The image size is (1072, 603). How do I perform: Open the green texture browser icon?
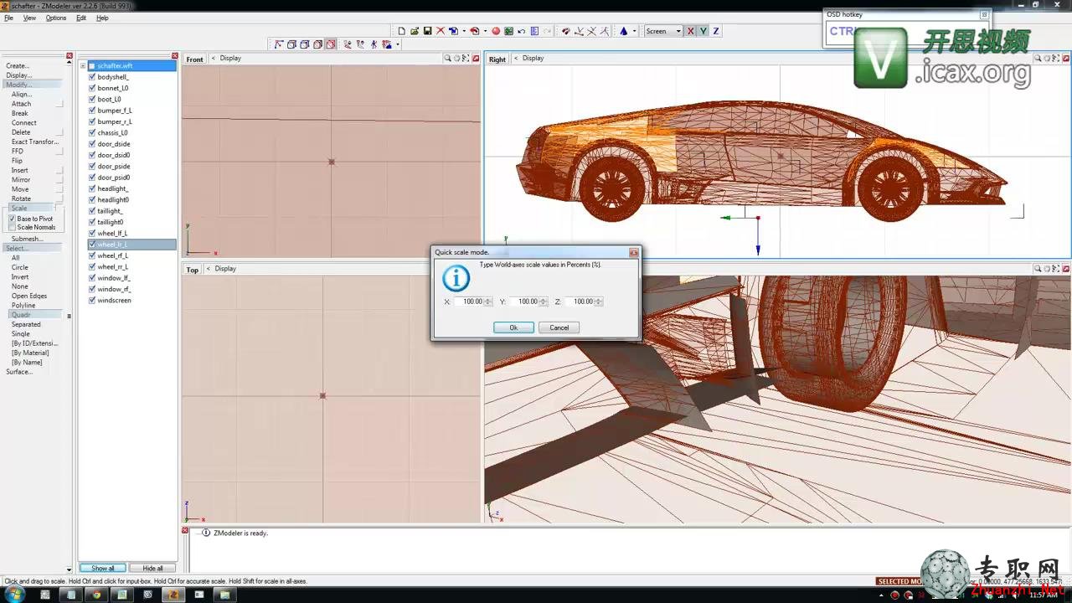click(x=508, y=31)
